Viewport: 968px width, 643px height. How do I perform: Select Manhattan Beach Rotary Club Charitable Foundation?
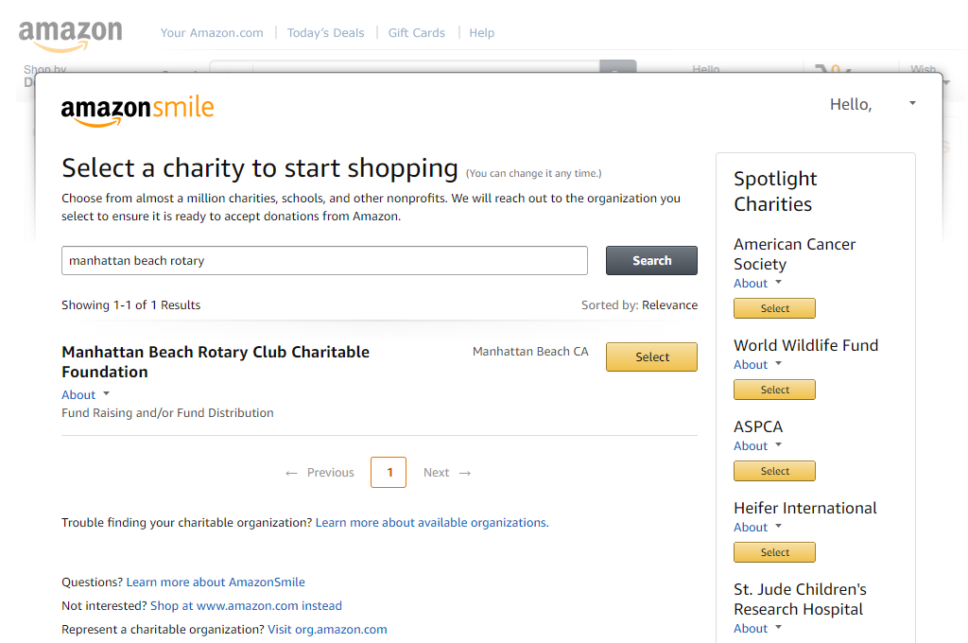pos(651,357)
